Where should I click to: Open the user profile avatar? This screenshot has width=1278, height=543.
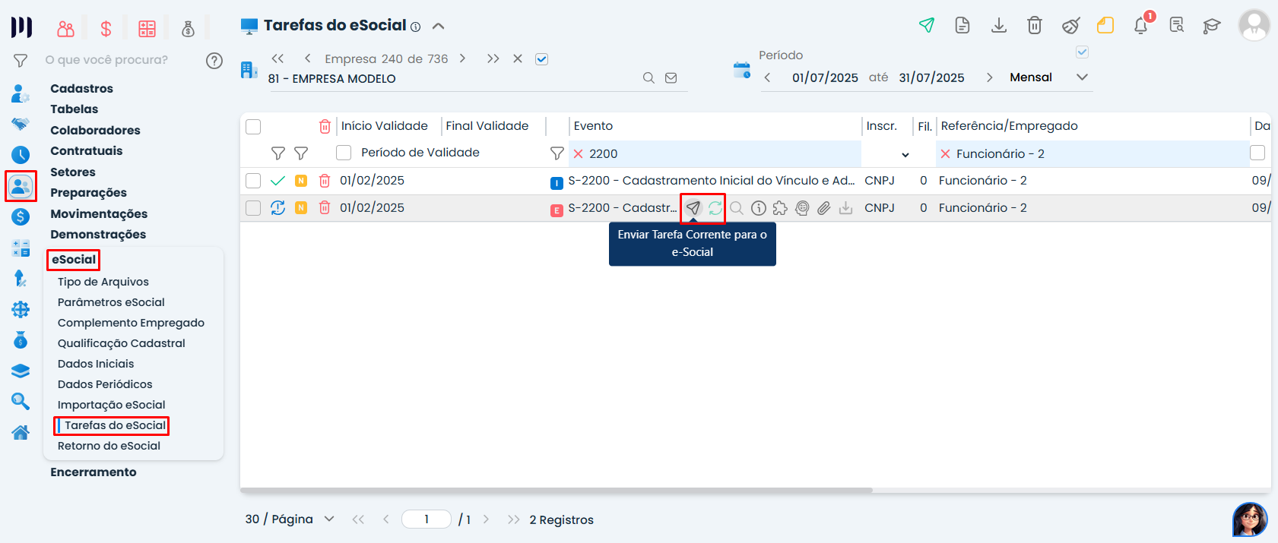(x=1254, y=25)
